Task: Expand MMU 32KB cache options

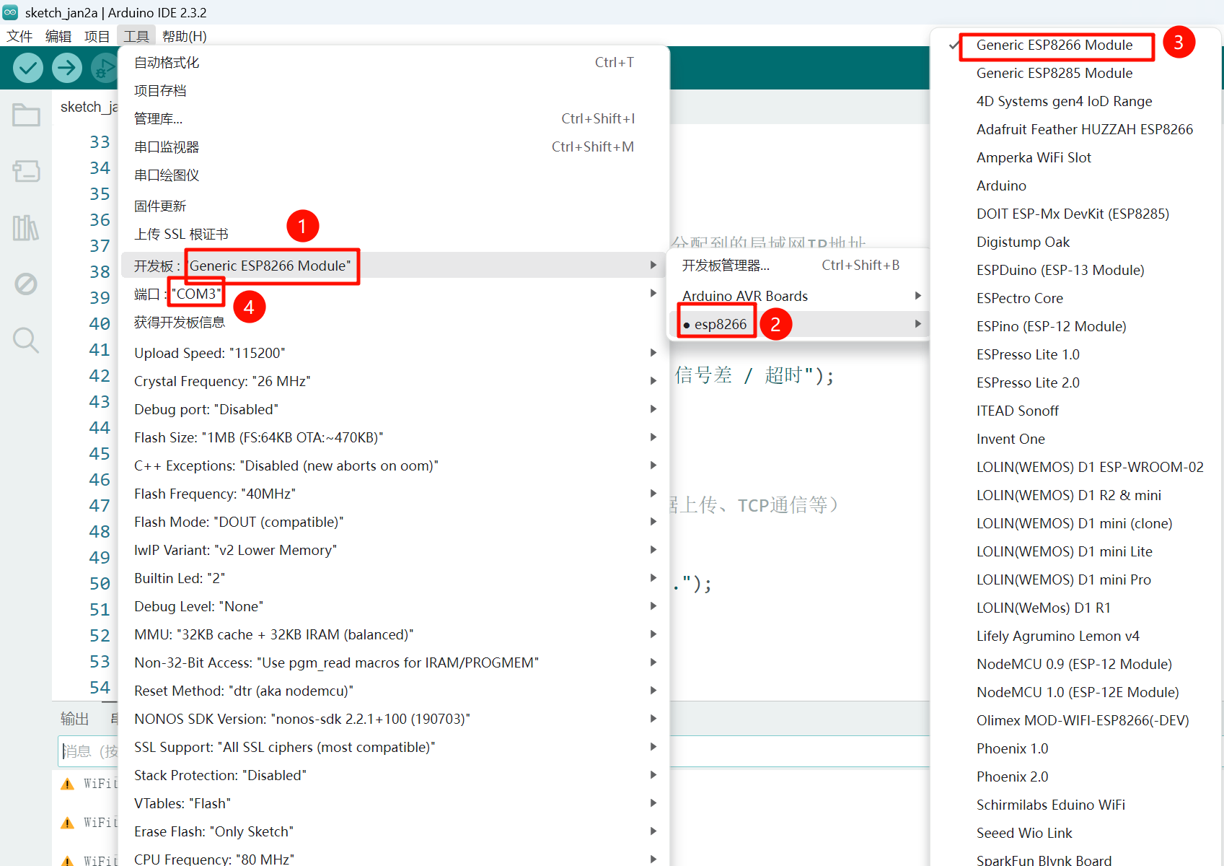Action: [x=394, y=634]
